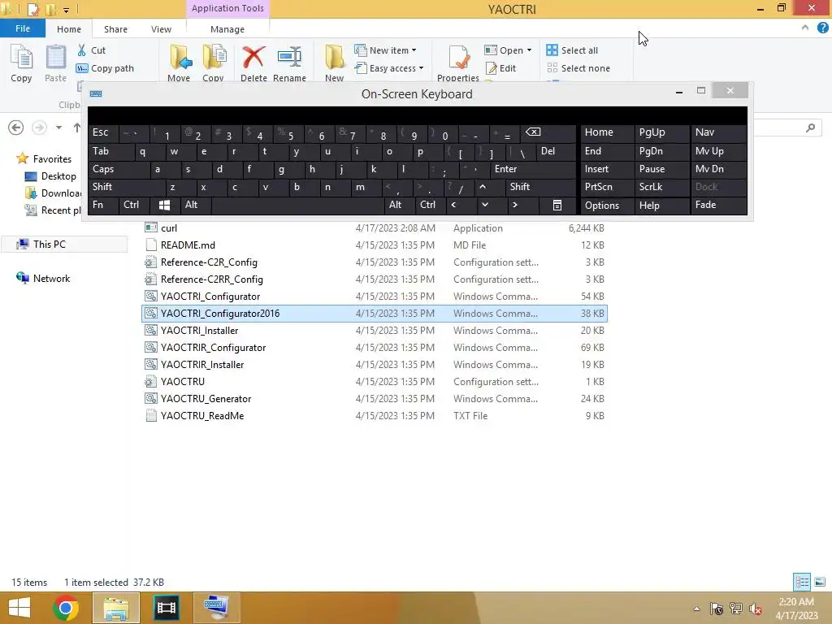
Task: Click the Copy path command
Action: tap(105, 68)
